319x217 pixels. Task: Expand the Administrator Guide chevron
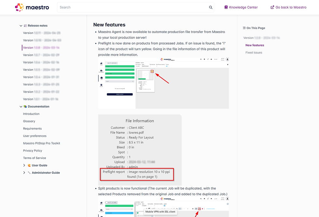[24, 173]
